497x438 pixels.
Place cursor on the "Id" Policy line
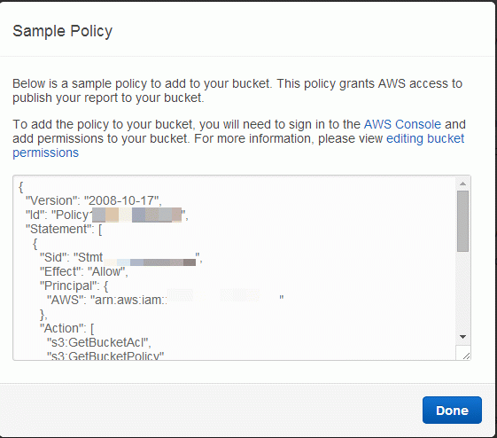click(107, 215)
